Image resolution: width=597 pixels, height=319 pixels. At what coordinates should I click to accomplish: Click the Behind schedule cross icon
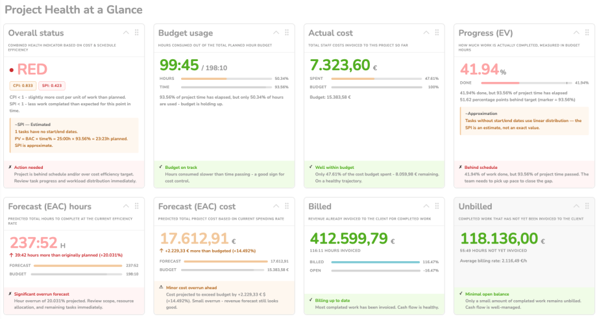(460, 167)
